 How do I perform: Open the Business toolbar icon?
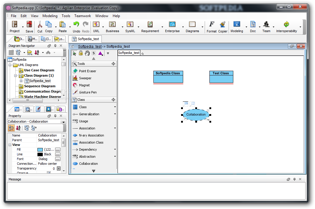click(x=112, y=27)
